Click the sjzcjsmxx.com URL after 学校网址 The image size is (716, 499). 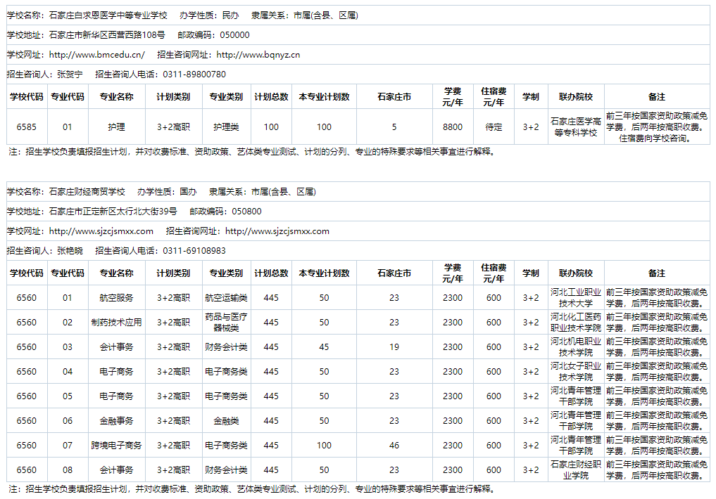[x=101, y=231]
